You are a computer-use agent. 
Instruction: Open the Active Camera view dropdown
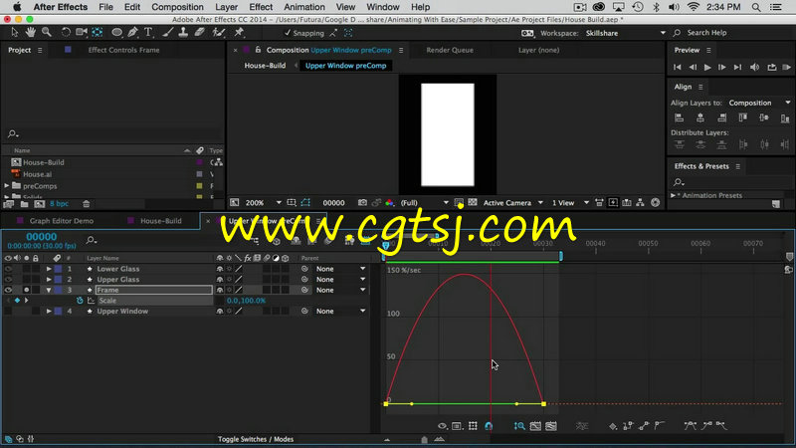pos(512,203)
